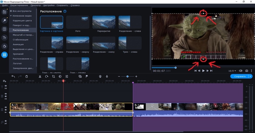Toggle preview volume speaker icon
The height and width of the screenshot is (133, 255).
pos(240,71)
